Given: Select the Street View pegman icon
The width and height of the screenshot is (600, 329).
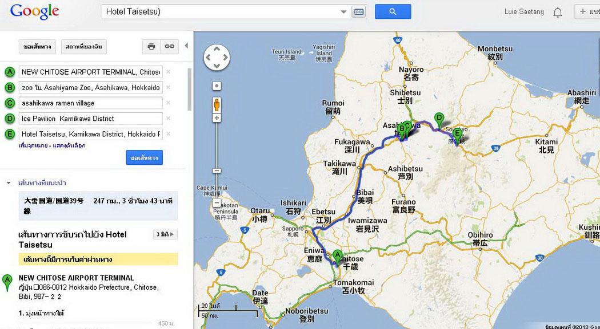Looking at the screenshot, I should pyautogui.click(x=217, y=104).
